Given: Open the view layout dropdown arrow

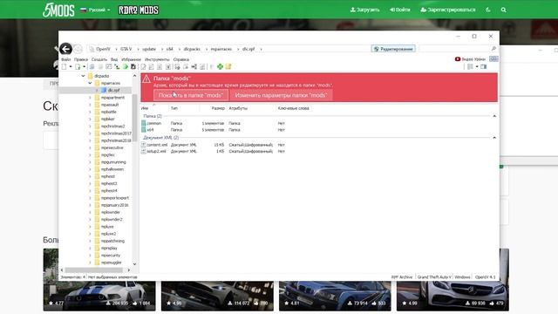Looking at the screenshot, I should 477,66.
